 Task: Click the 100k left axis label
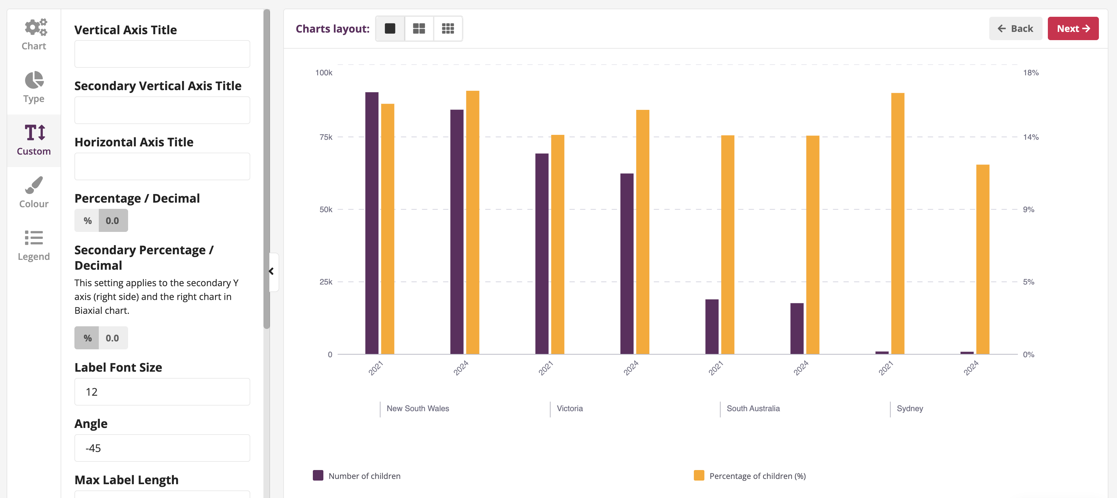[323, 73]
